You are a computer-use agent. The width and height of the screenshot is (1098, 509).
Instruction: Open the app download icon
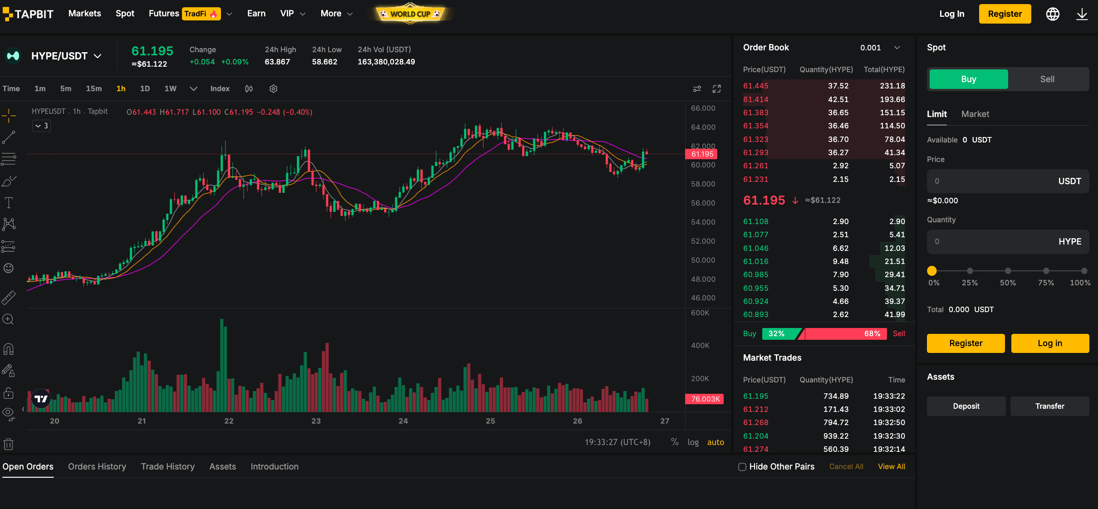tap(1082, 14)
